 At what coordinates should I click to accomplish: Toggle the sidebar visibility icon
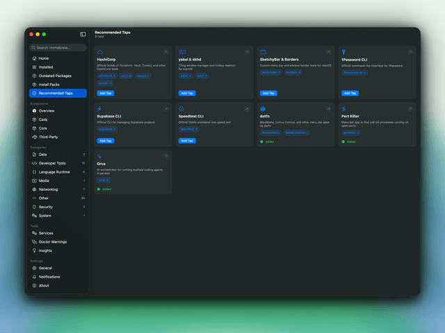(83, 34)
